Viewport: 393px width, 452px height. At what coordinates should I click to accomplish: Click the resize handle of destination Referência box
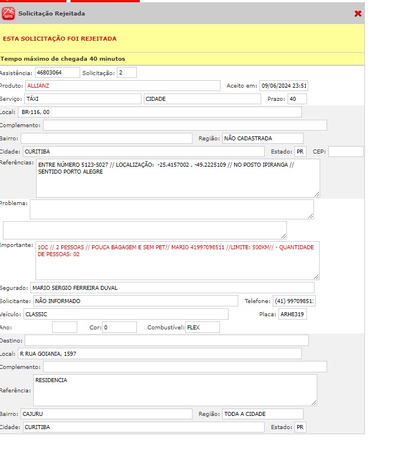click(x=314, y=403)
